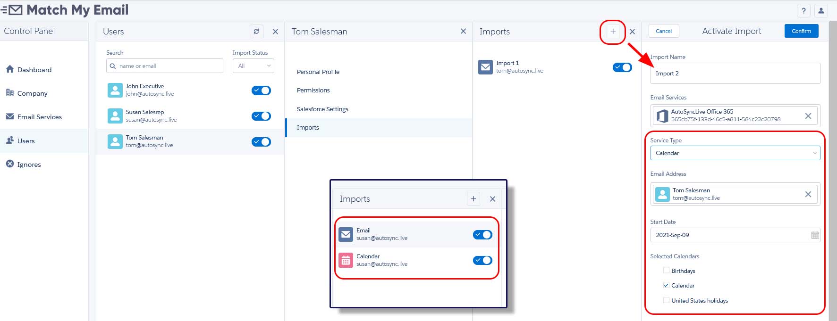
Task: Remove AutoSyncLive Office 365 email service
Action: click(808, 116)
